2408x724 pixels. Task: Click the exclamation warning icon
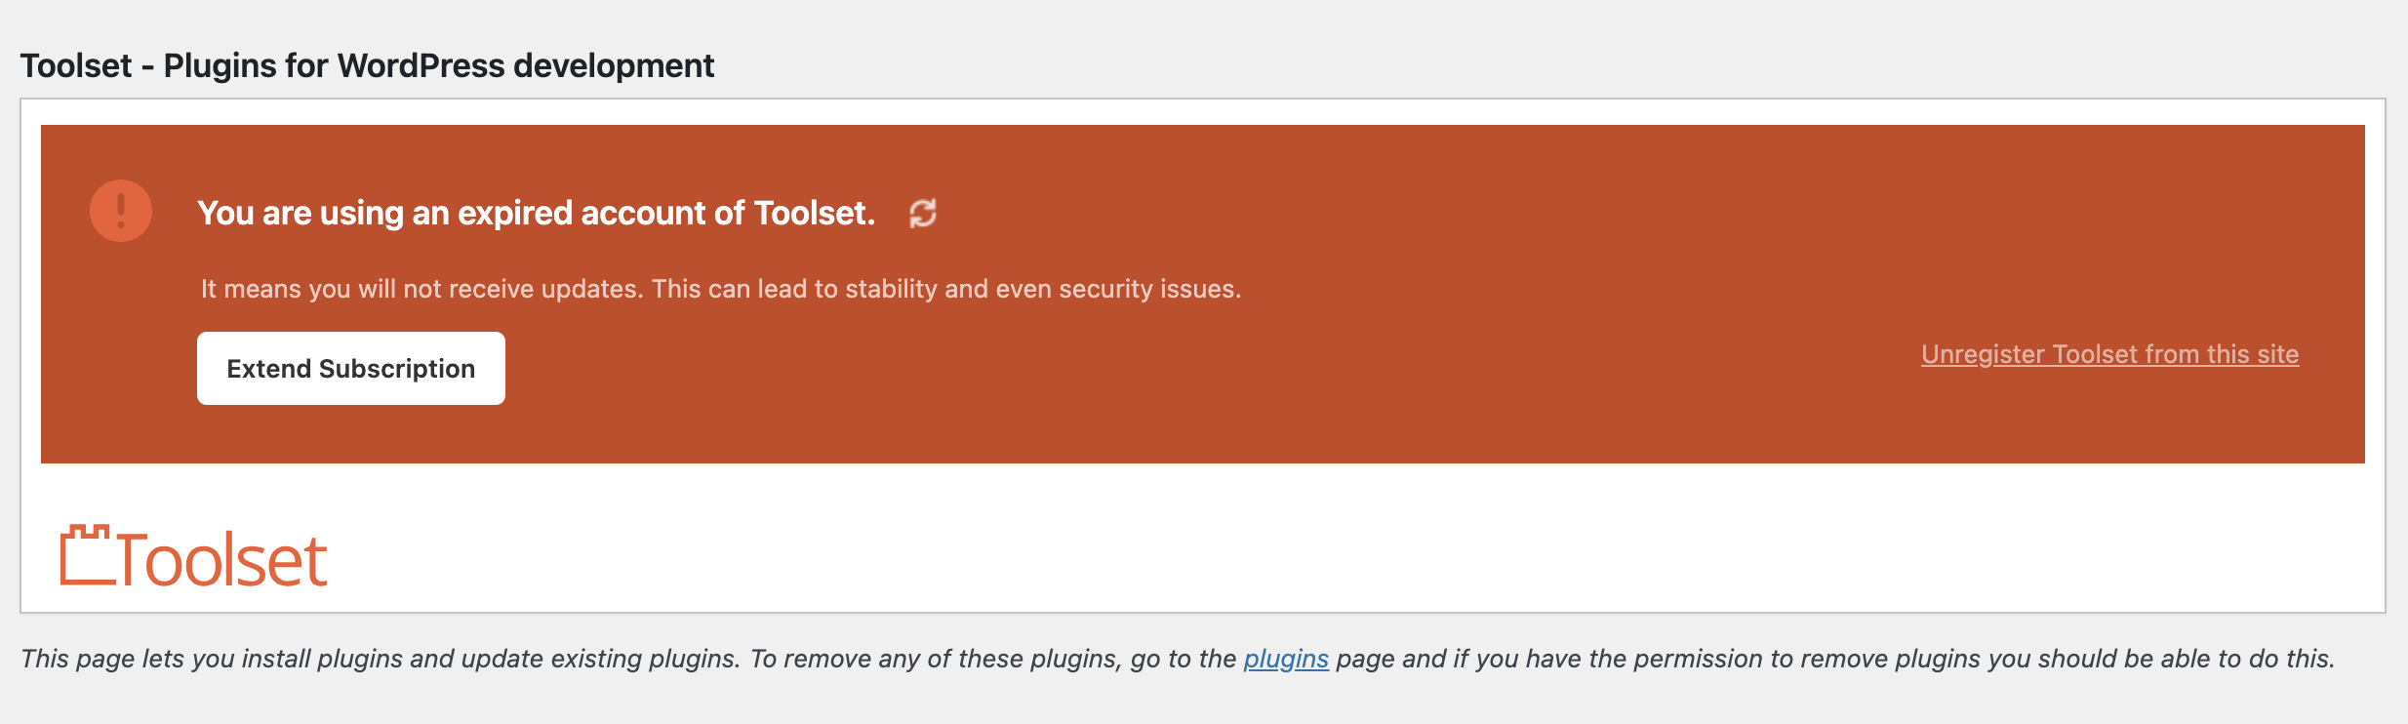pos(121,211)
